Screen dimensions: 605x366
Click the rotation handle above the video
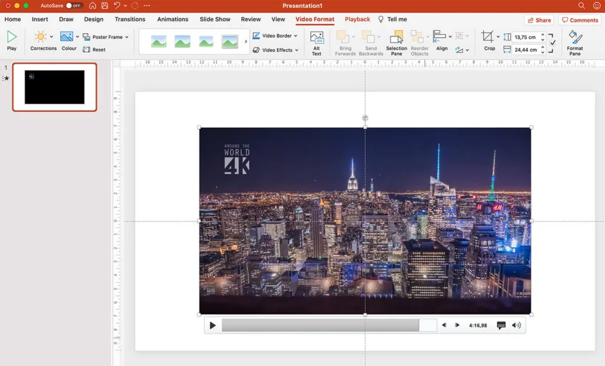(x=365, y=118)
